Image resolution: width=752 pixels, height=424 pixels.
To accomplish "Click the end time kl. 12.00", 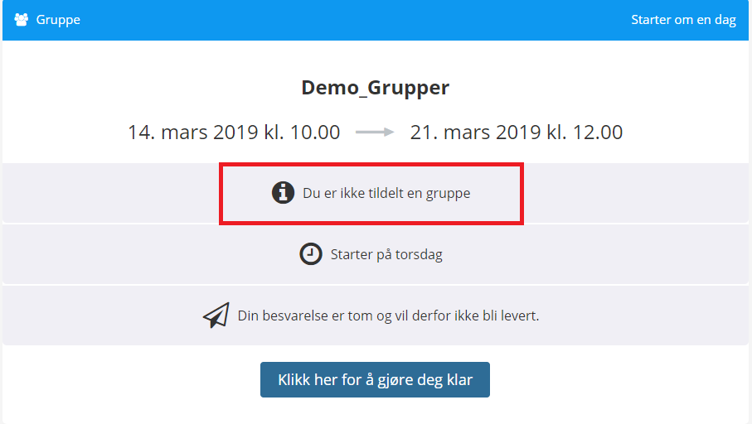I will tap(585, 132).
